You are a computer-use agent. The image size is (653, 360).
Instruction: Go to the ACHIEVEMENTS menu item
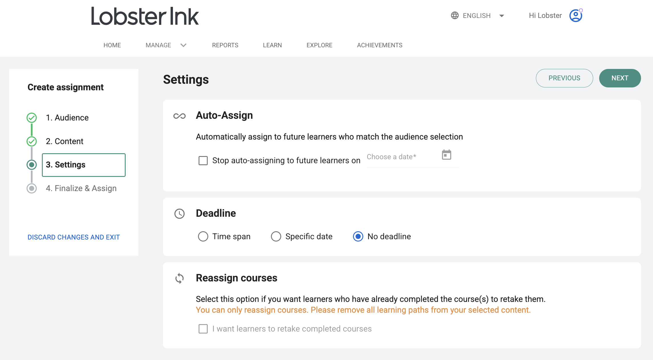point(380,45)
